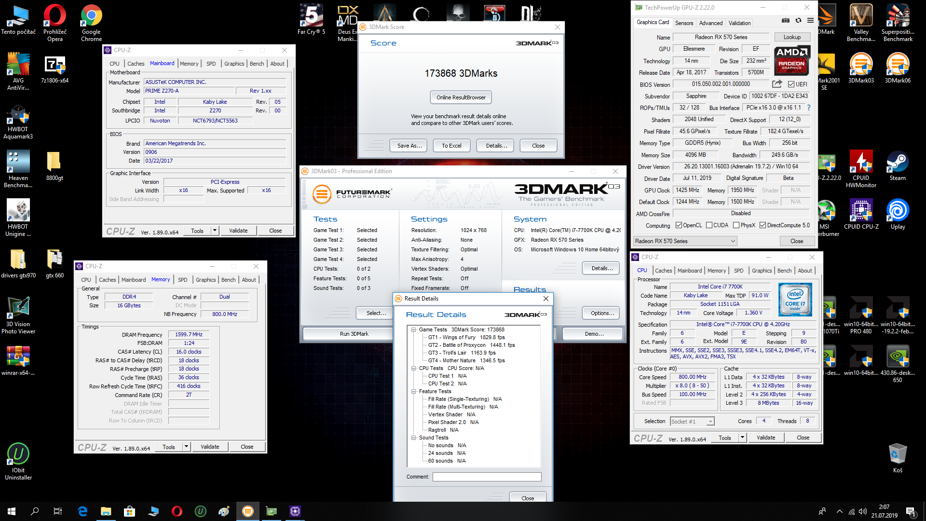Toggle the UEFI checkbox in GPU-Z
Viewport: 926px width, 521px height.
pyautogui.click(x=791, y=84)
